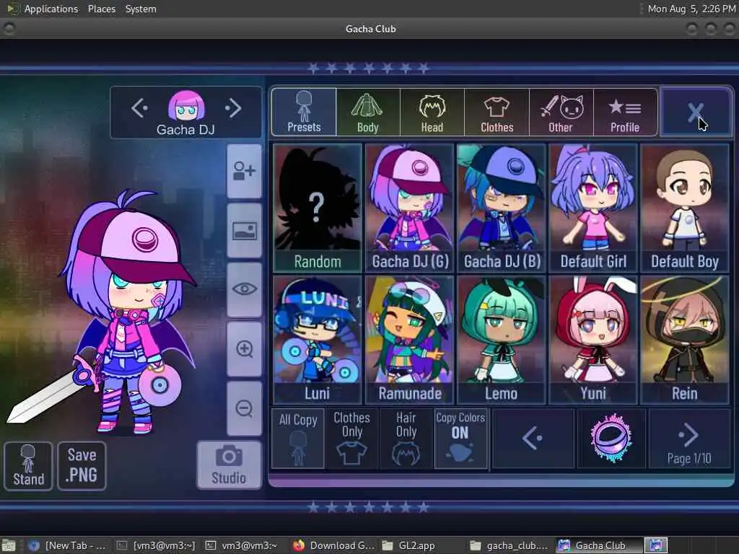Pick the Default Girl preset
Image resolution: width=739 pixels, height=554 pixels.
593,208
